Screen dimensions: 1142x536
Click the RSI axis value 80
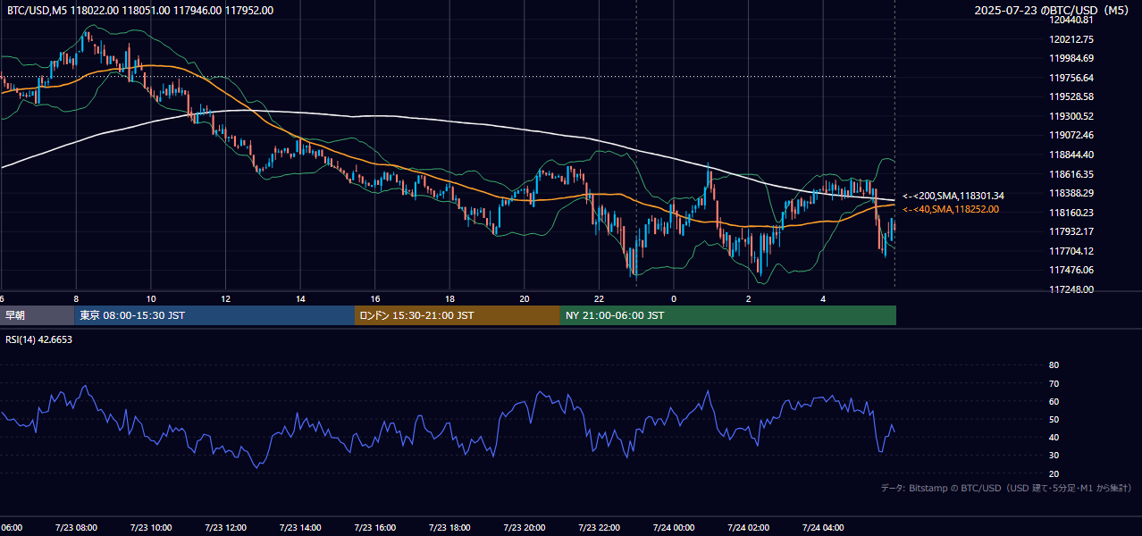tap(1054, 365)
